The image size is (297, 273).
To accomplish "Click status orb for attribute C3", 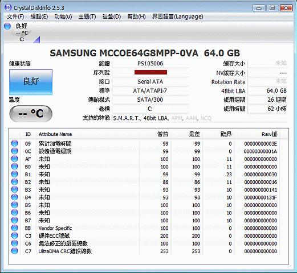I will coord(14,235).
